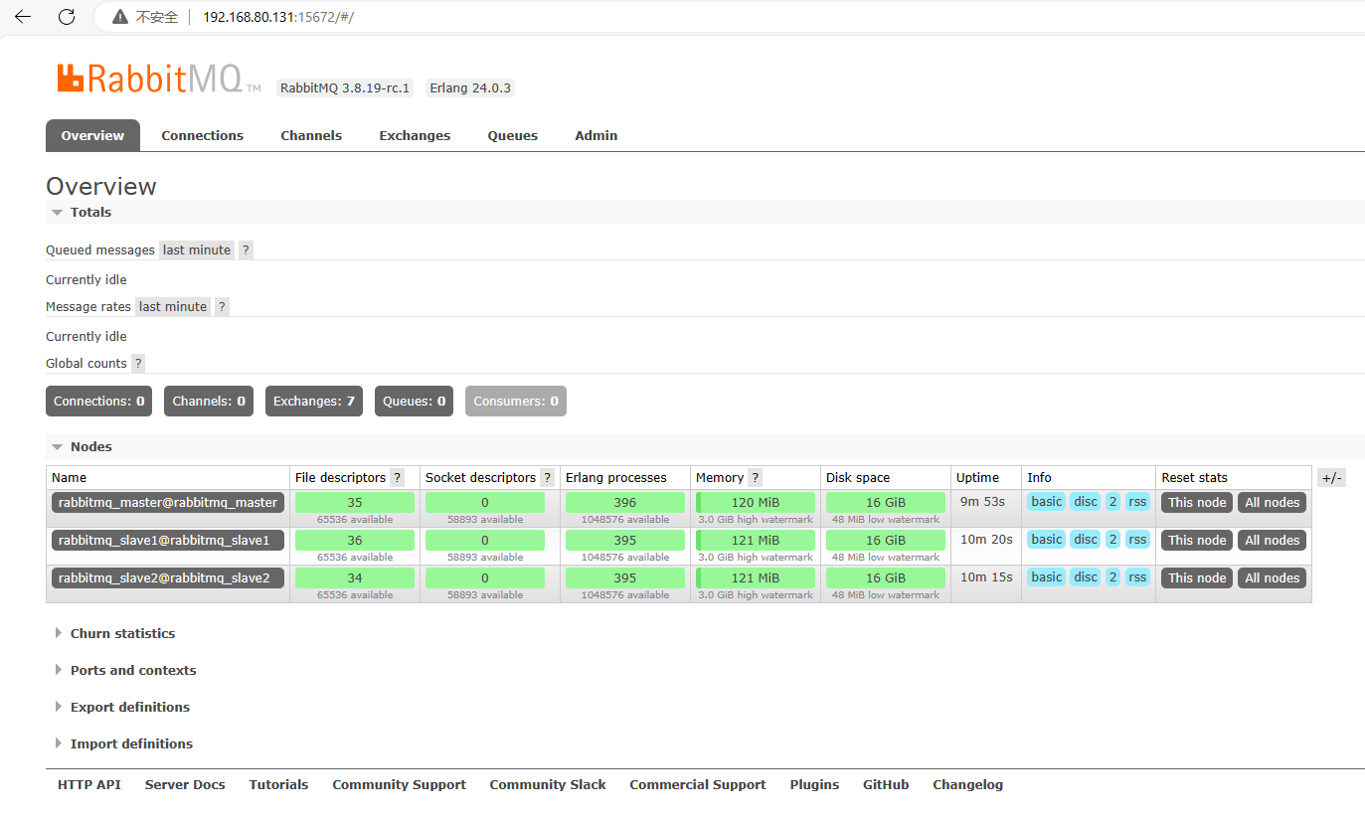Click slave1 uptime 10m 20s

pyautogui.click(x=986, y=540)
